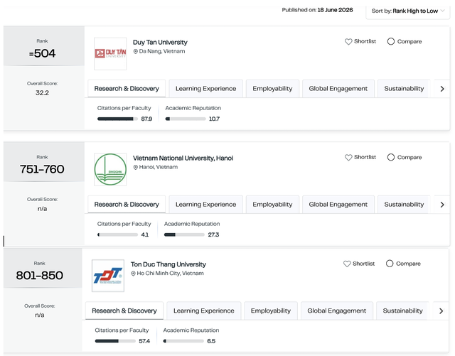Click the rank value 801-850

tap(40, 275)
